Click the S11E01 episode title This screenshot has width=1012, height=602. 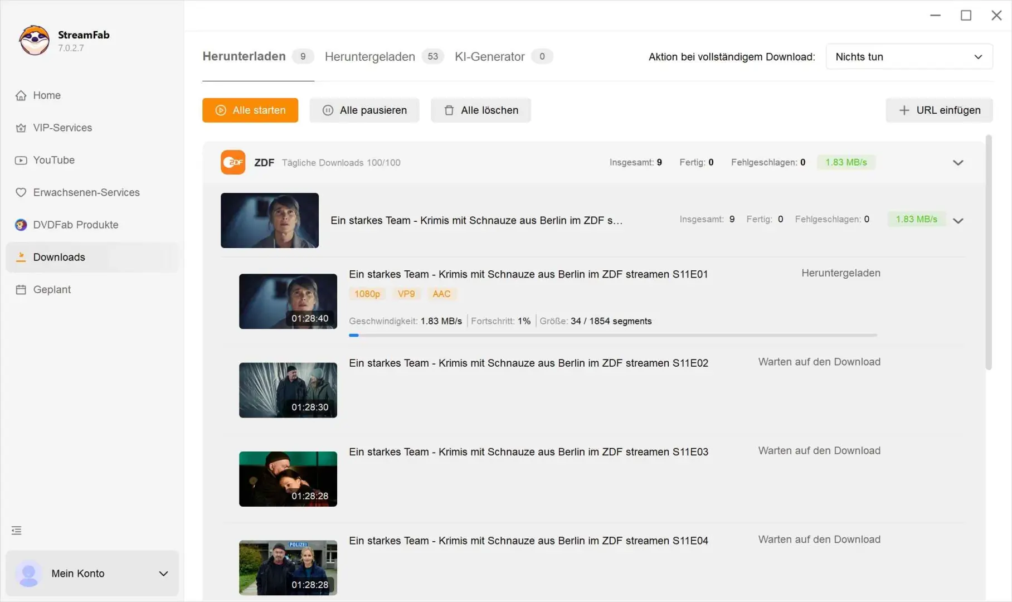coord(528,274)
